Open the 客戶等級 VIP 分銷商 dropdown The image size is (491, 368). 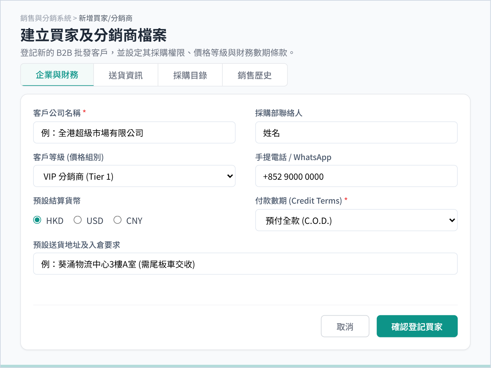click(x=134, y=176)
